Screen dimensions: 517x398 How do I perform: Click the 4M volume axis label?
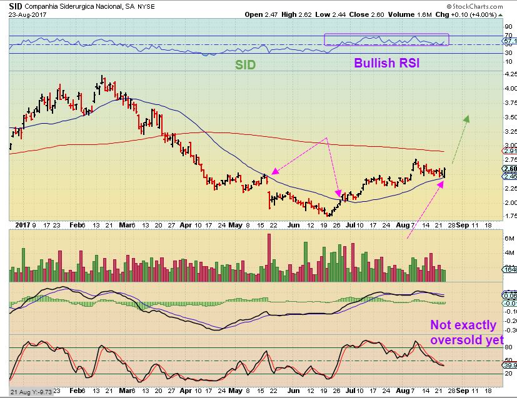(509, 252)
